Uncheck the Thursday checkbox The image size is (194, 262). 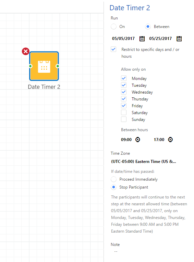124,99
